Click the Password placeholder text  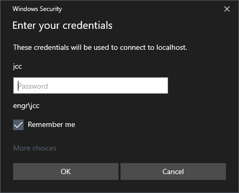(33, 86)
